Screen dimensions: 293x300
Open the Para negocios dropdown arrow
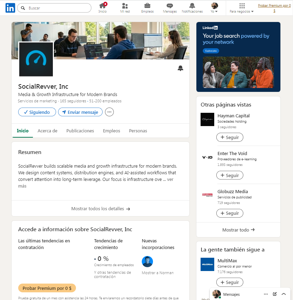coord(252,12)
